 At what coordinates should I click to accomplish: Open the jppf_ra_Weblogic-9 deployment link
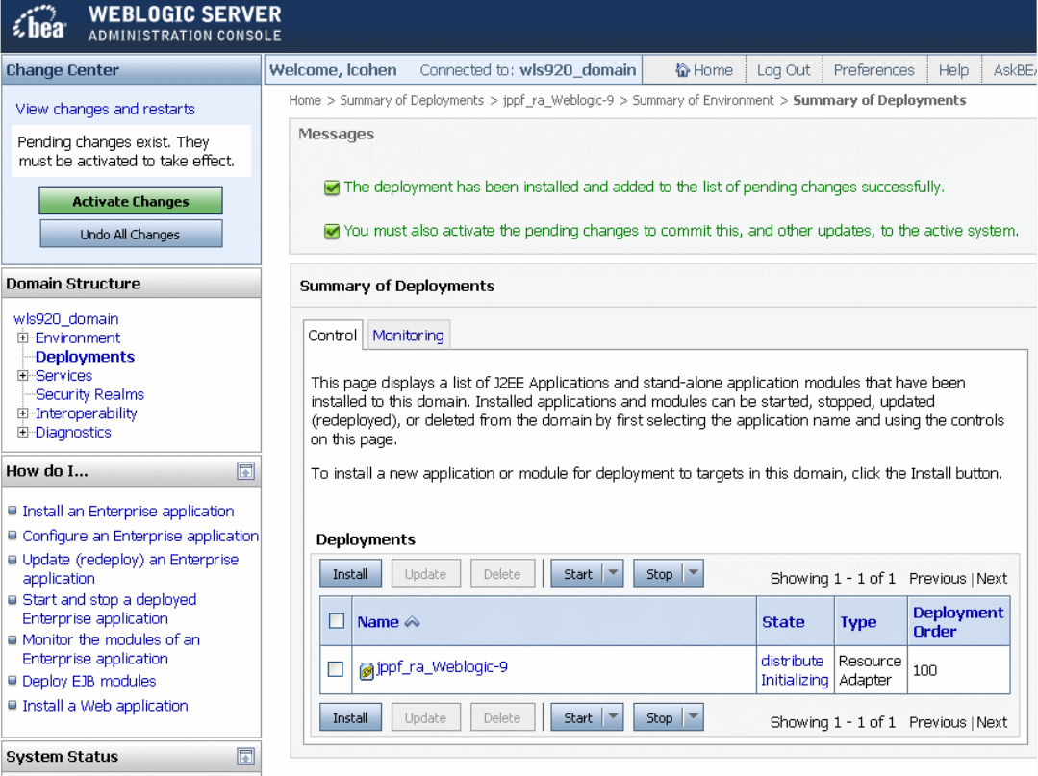[x=442, y=666]
